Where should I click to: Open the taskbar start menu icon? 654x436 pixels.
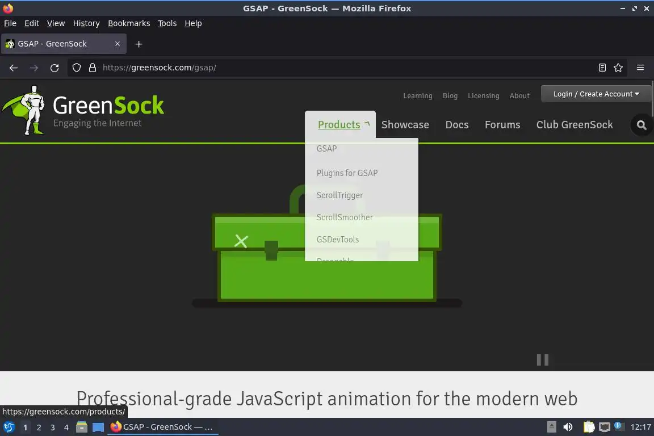9,427
